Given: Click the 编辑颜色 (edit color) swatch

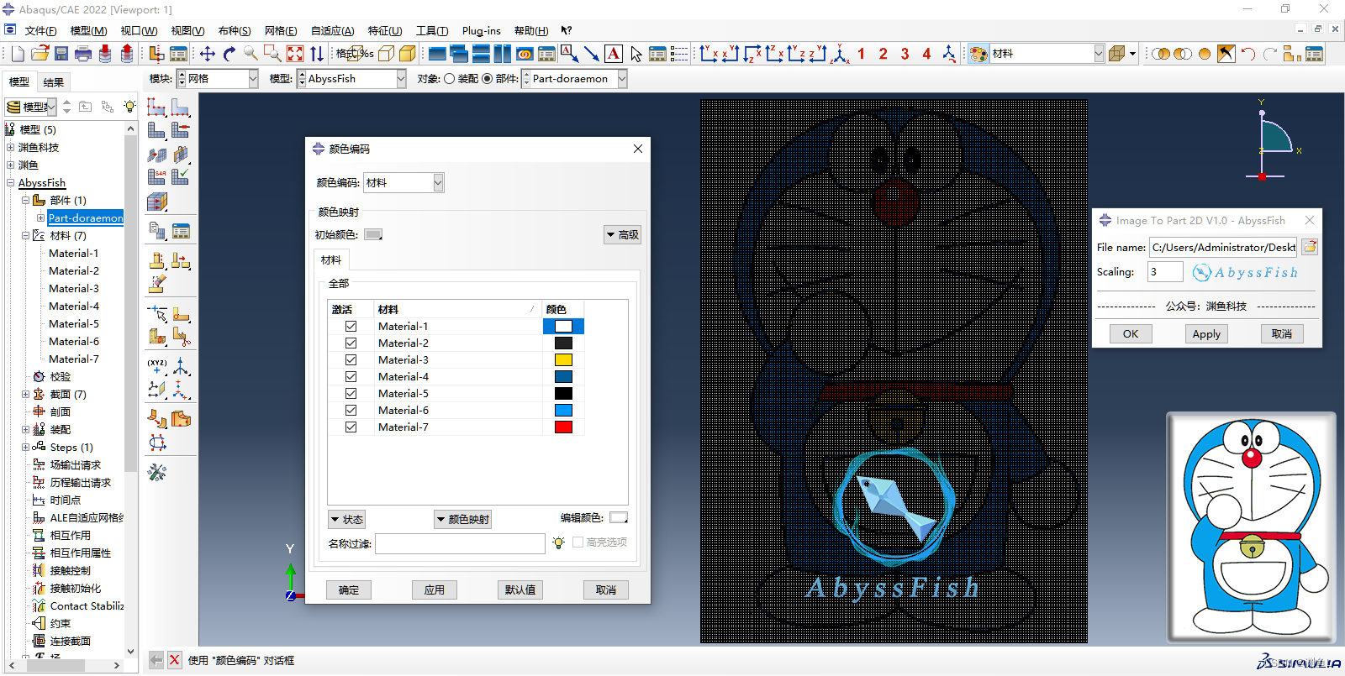Looking at the screenshot, I should (619, 517).
